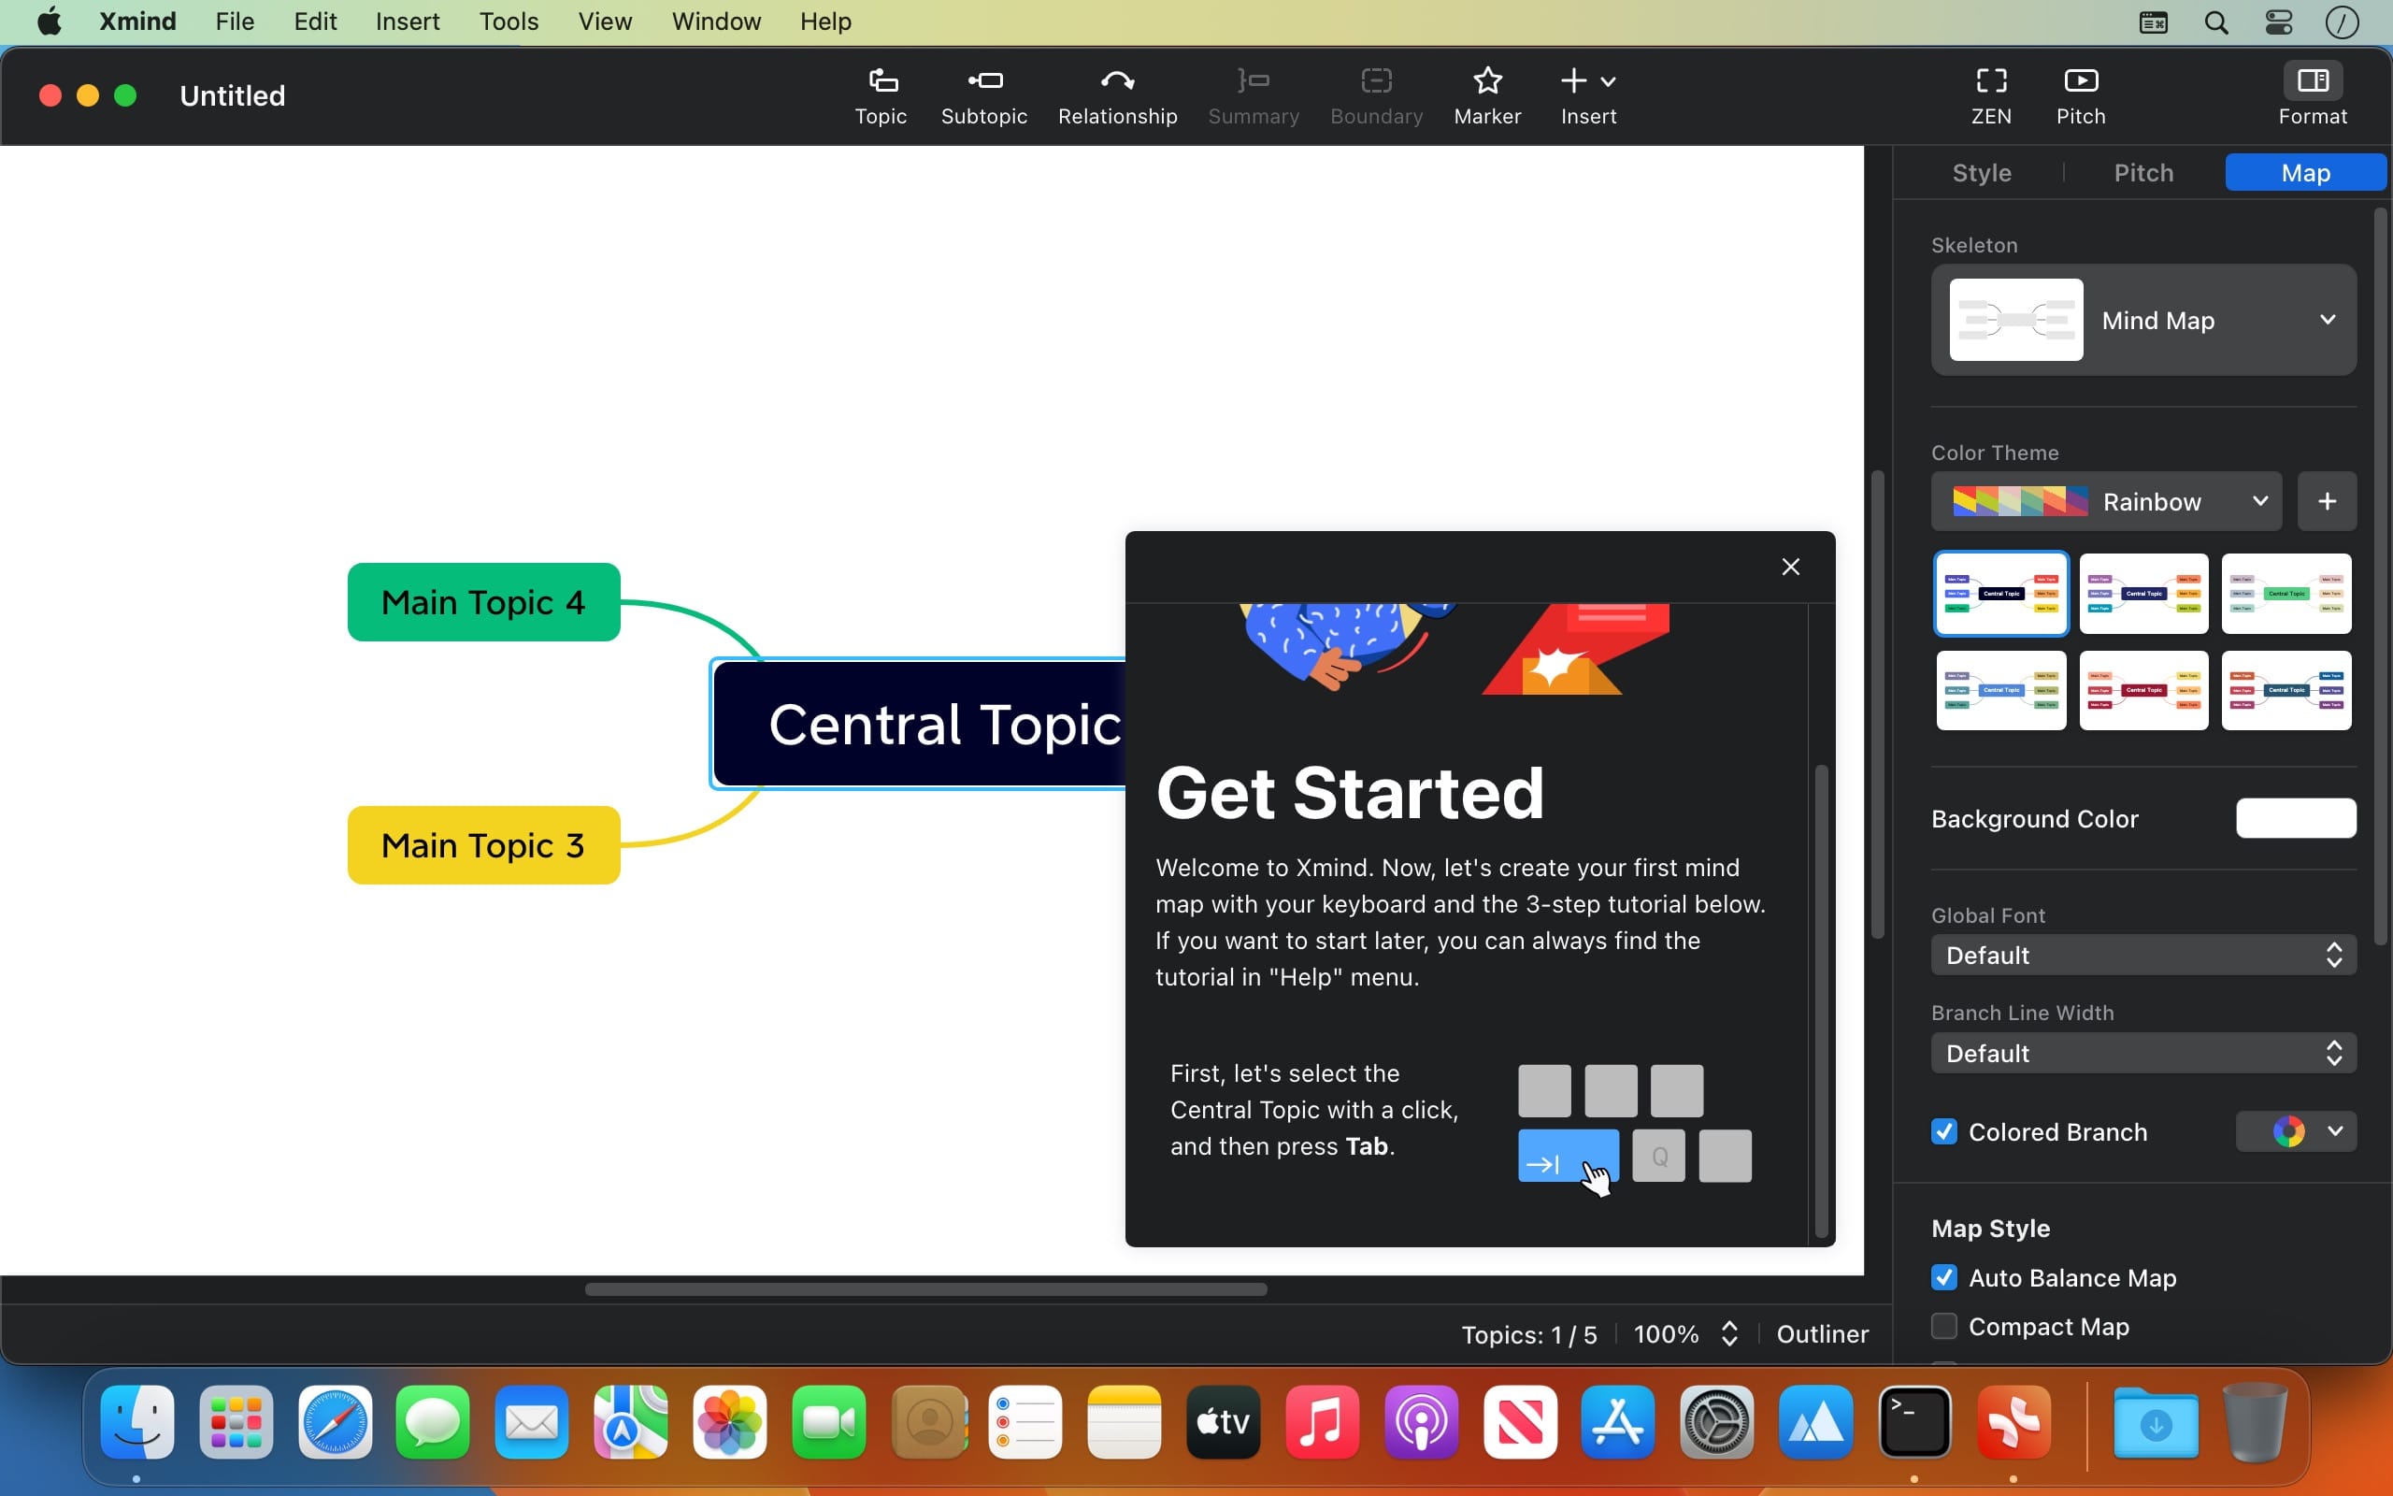Screen dimensions: 2393x1496
Task: Add a Subtopic from toolbar
Action: click(x=983, y=96)
